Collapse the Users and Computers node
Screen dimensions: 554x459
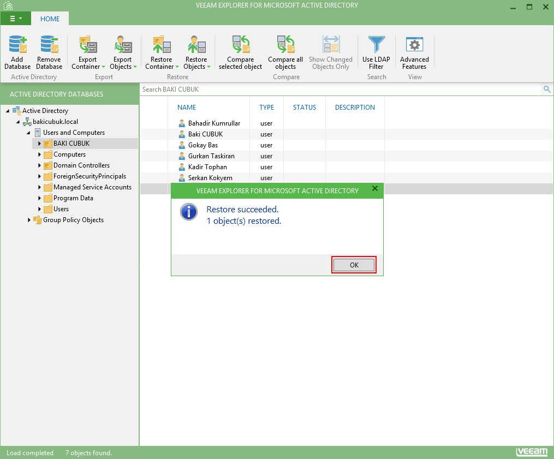click(x=28, y=133)
